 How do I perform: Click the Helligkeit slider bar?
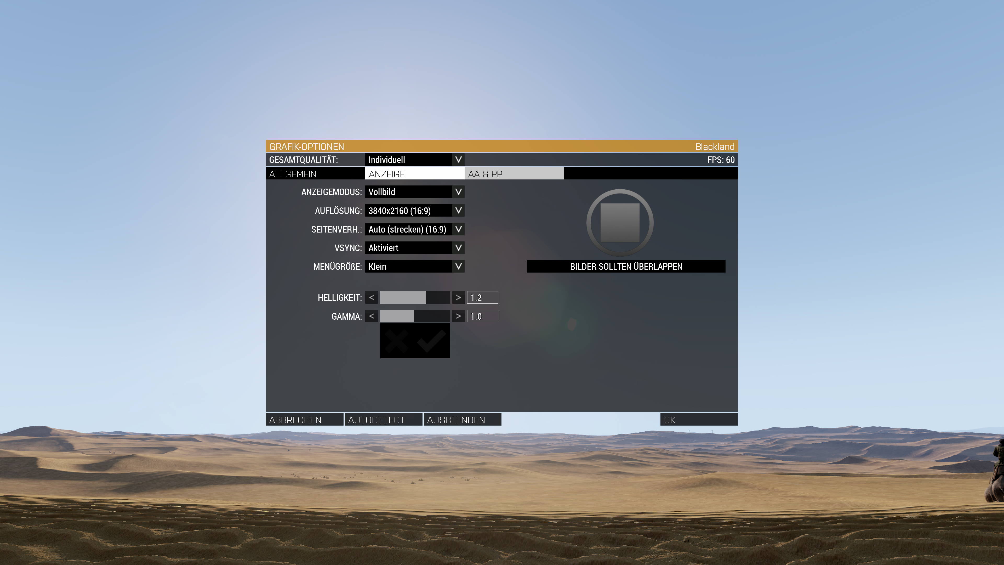[x=415, y=297]
